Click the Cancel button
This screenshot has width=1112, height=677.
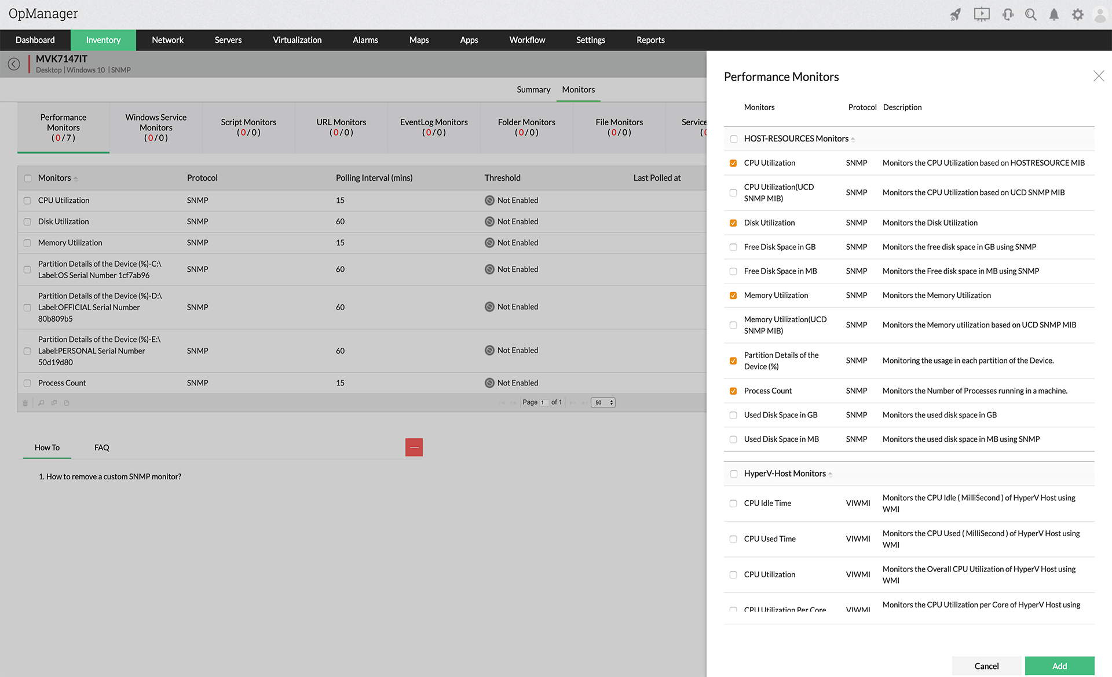[986, 666]
